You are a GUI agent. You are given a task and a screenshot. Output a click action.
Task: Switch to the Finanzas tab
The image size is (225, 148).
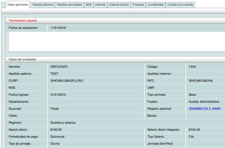(138, 5)
